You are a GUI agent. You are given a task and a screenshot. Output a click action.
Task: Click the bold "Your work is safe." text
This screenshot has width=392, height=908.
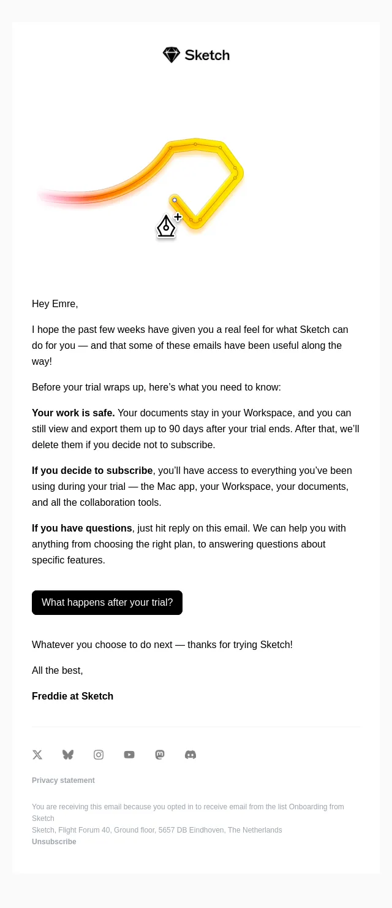(73, 413)
